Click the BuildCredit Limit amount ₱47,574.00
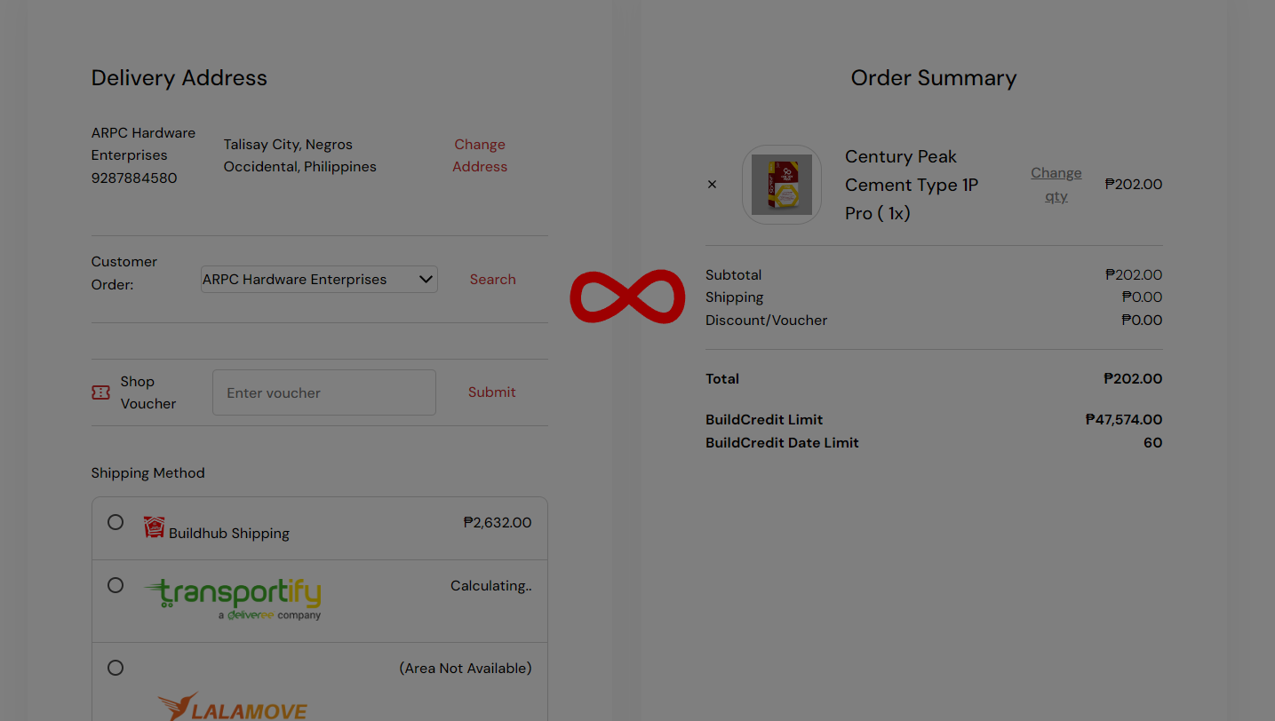Image resolution: width=1275 pixels, height=721 pixels. pos(1123,420)
